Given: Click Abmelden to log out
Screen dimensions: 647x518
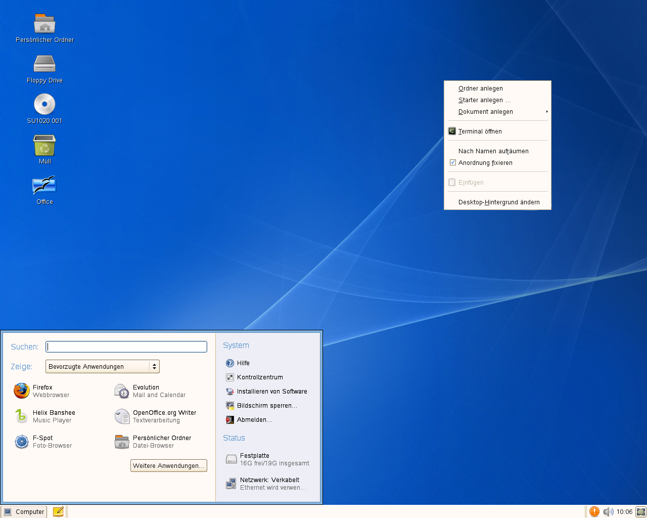Looking at the screenshot, I should click(254, 420).
